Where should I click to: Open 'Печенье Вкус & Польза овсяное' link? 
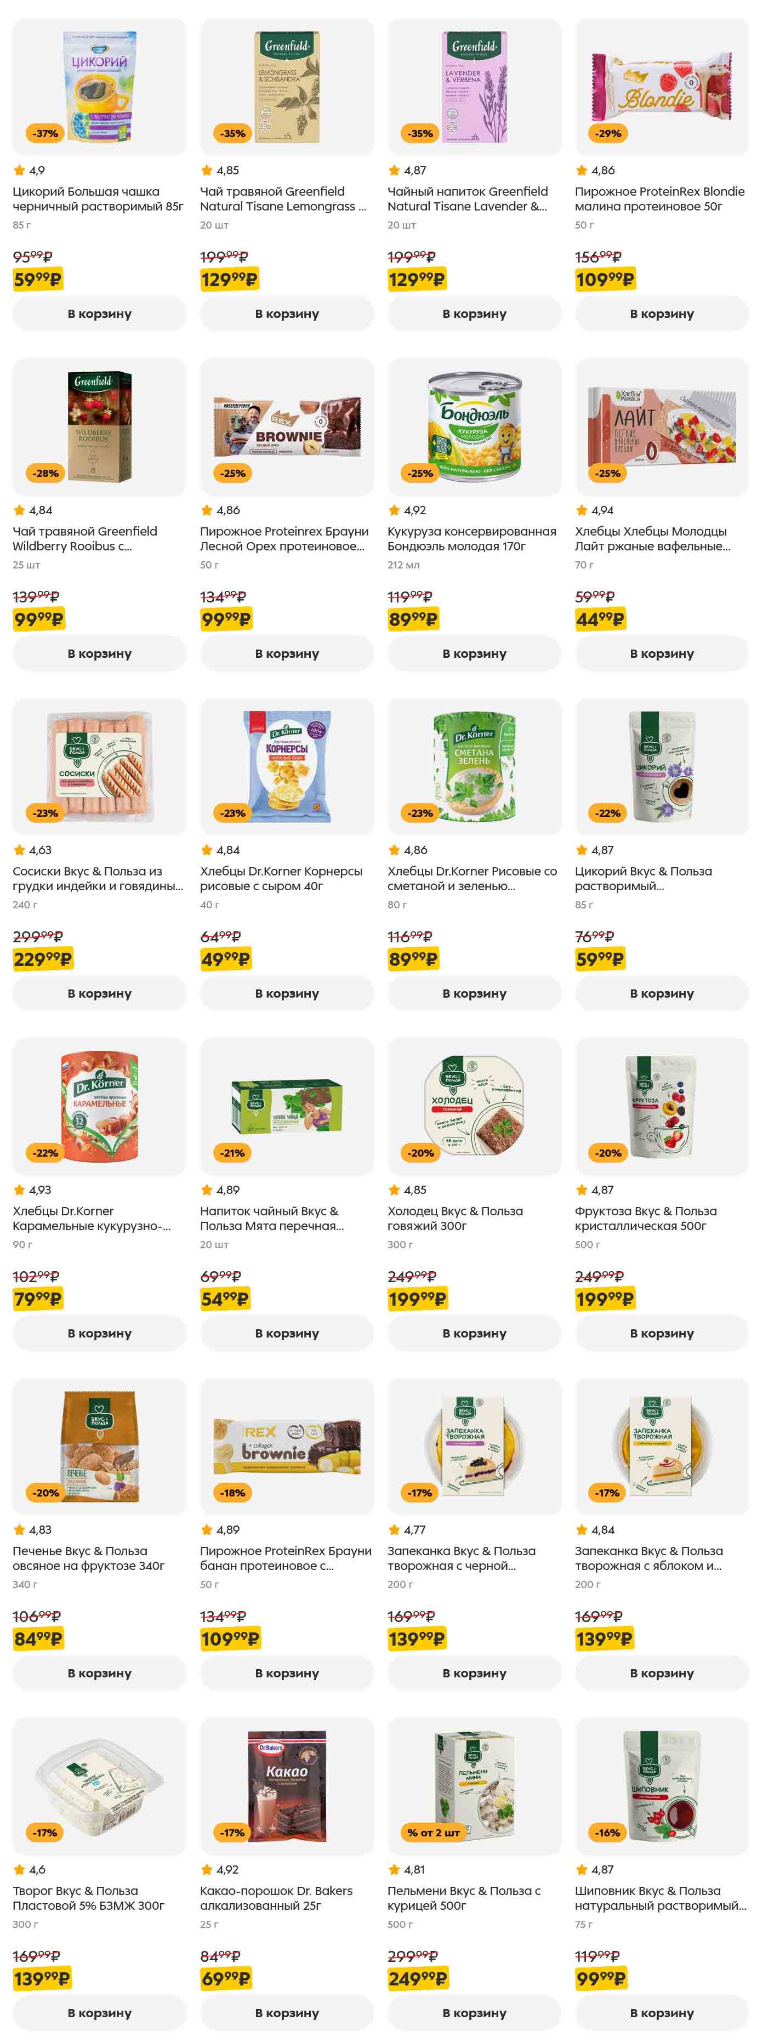[x=89, y=1558]
